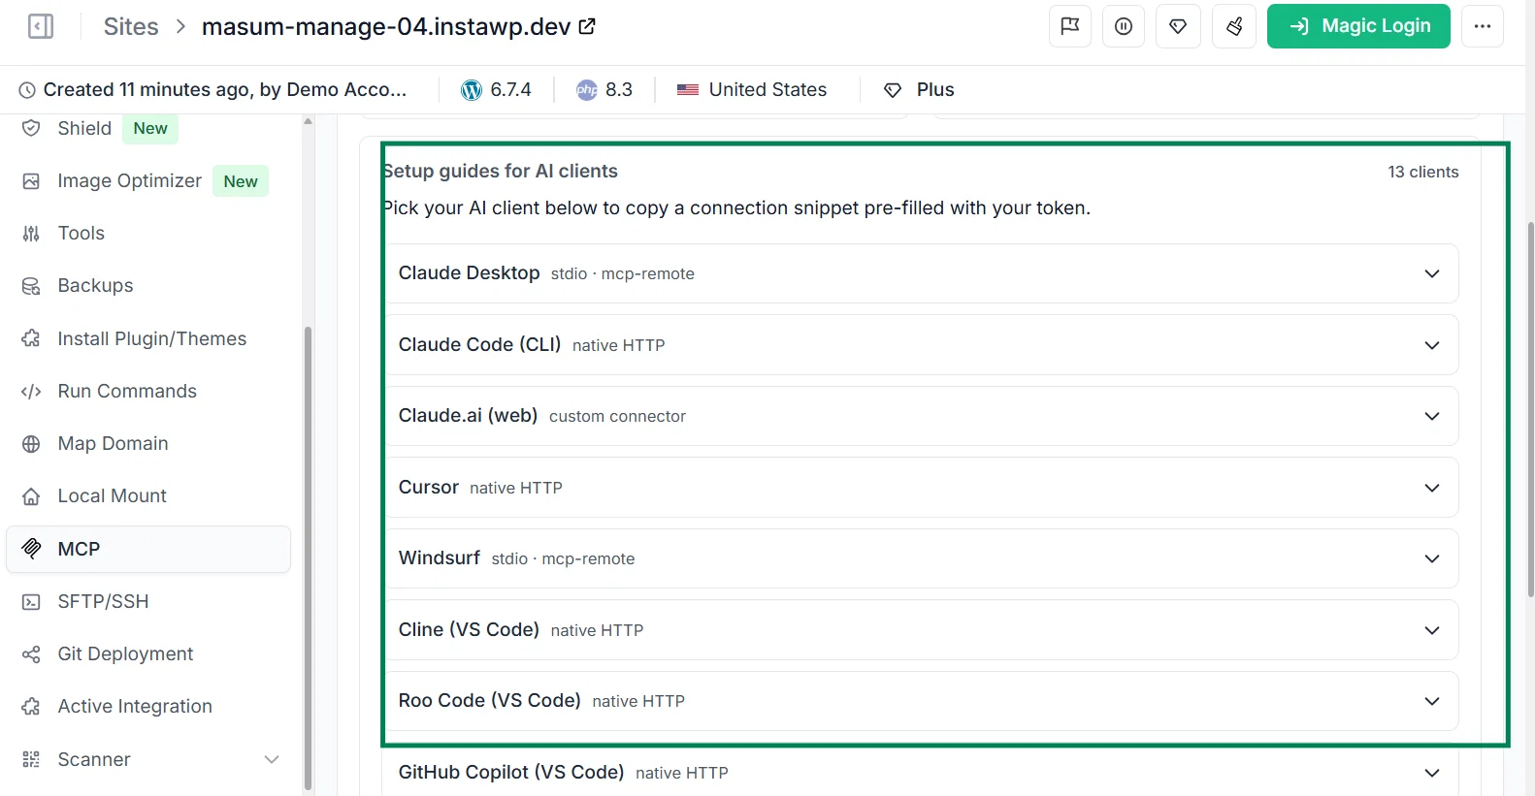Click the Active Integration puzzle icon
Screen dimensions: 1535x796
(31, 707)
